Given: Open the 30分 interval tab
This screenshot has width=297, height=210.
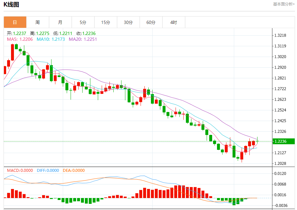Looking at the screenshot, I should 128,22.
